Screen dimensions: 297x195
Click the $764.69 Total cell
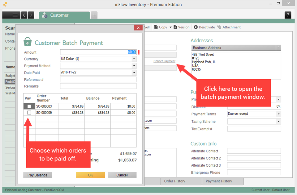[x=71, y=106]
